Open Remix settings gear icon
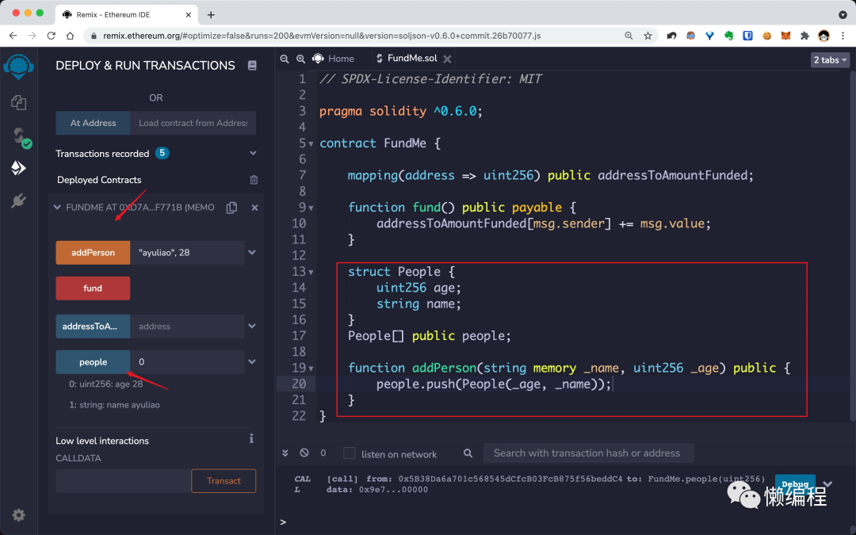This screenshot has height=535, width=856. pos(18,515)
